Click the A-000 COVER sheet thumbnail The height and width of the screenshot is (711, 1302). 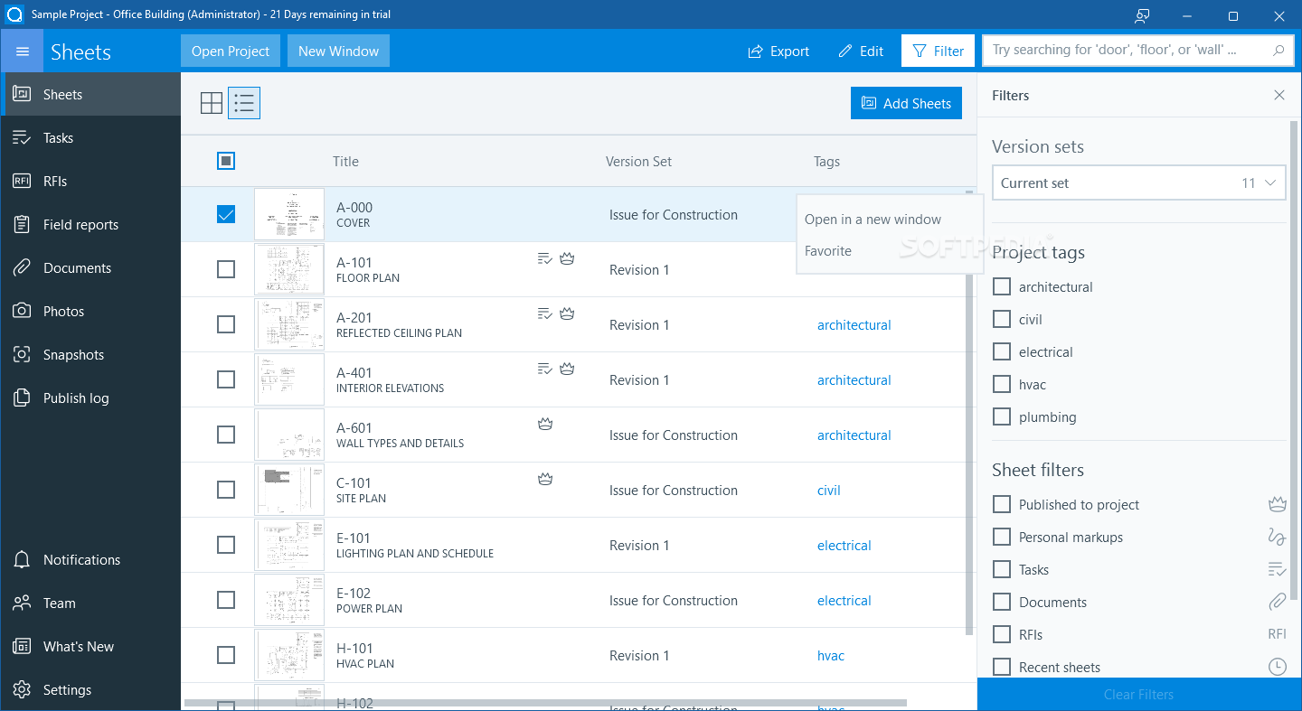(288, 214)
